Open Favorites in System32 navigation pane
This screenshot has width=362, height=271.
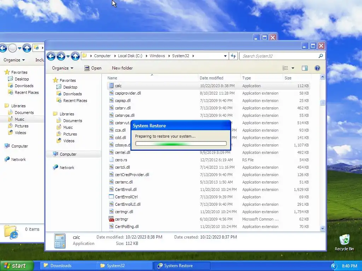point(68,80)
